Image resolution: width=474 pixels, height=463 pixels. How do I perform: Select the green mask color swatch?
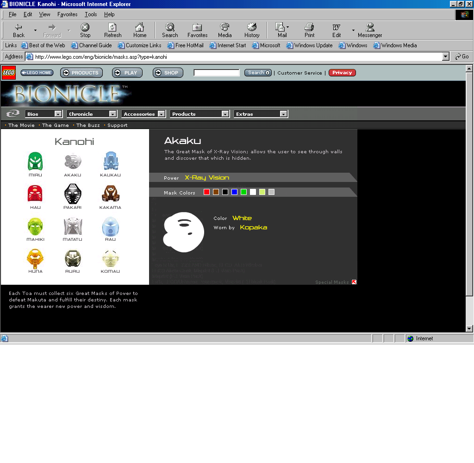(243, 192)
